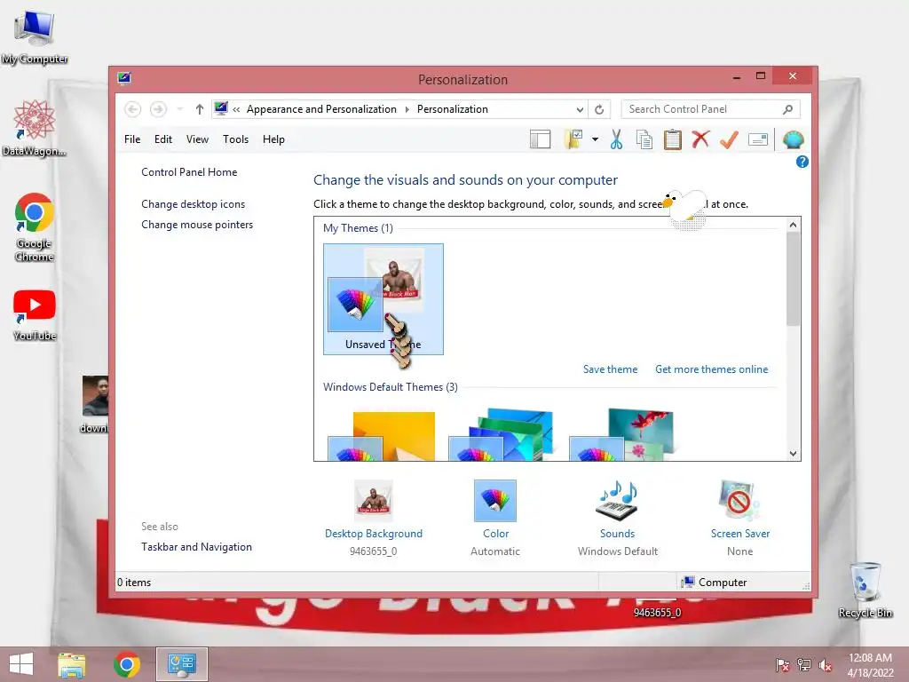This screenshot has height=682, width=909.
Task: Click the Google Chrome desktop shortcut
Action: (x=35, y=226)
